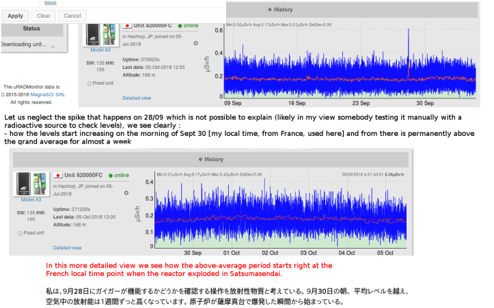The width and height of the screenshot is (494, 308).
Task: Click green online indicator in the lower panel
Action: [x=111, y=175]
